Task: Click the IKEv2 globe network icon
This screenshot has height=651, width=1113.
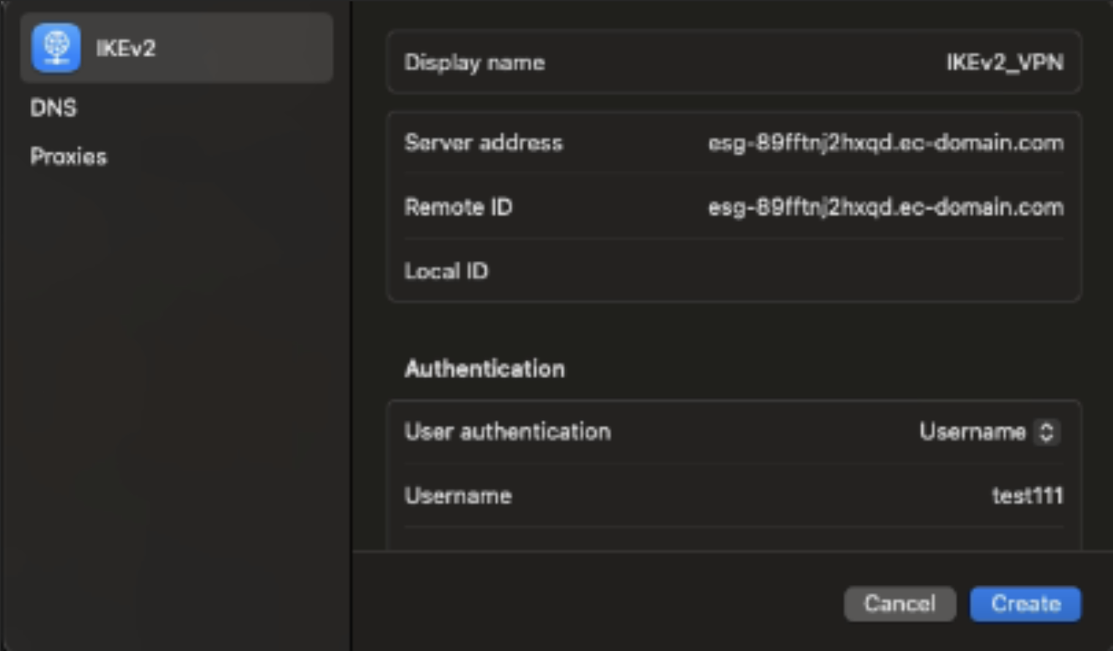Action: point(56,48)
